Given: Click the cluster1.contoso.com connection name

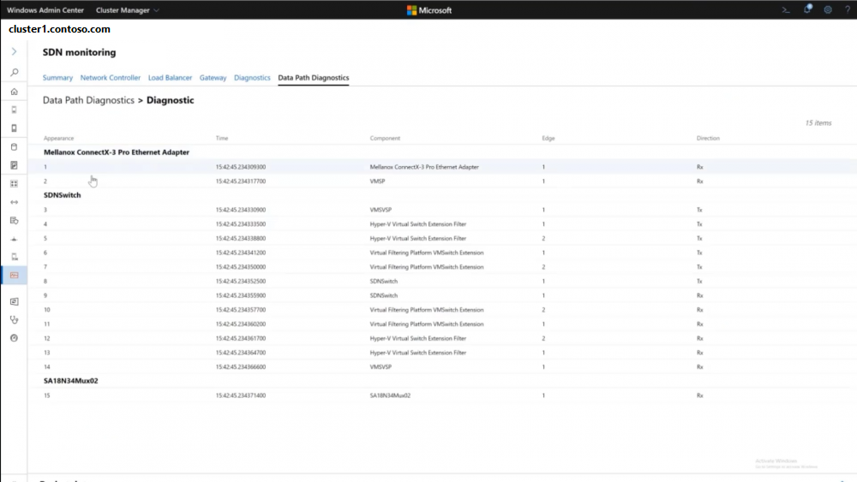Looking at the screenshot, I should [x=60, y=29].
